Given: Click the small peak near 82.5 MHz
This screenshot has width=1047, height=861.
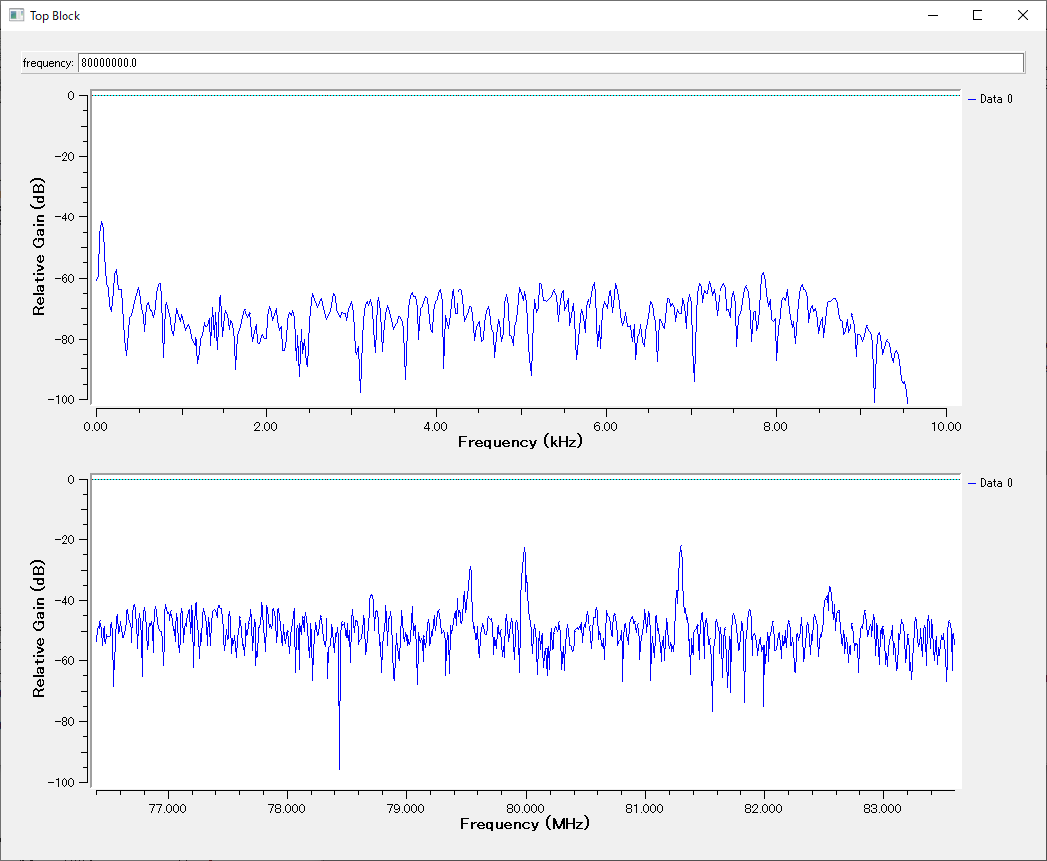Looking at the screenshot, I should [x=829, y=588].
